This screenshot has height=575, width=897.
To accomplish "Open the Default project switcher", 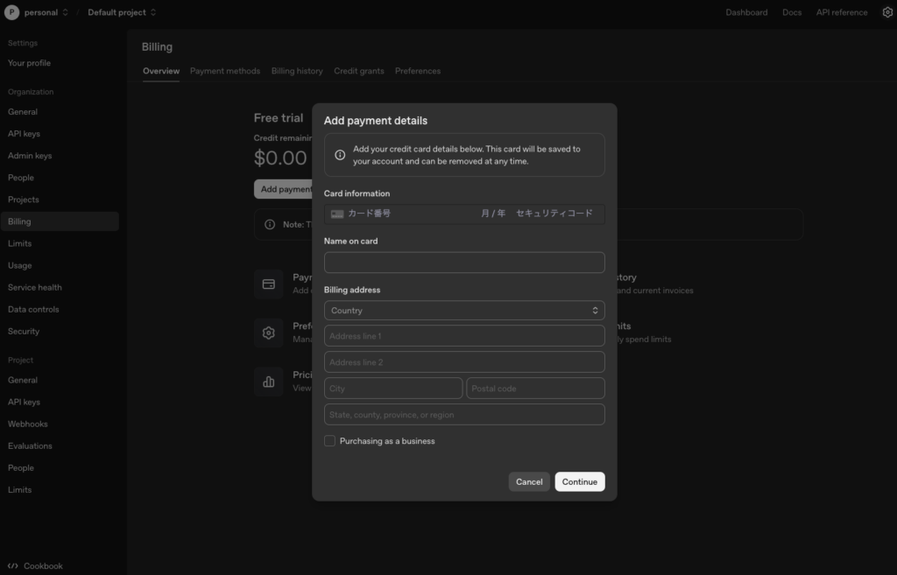I will tap(121, 12).
